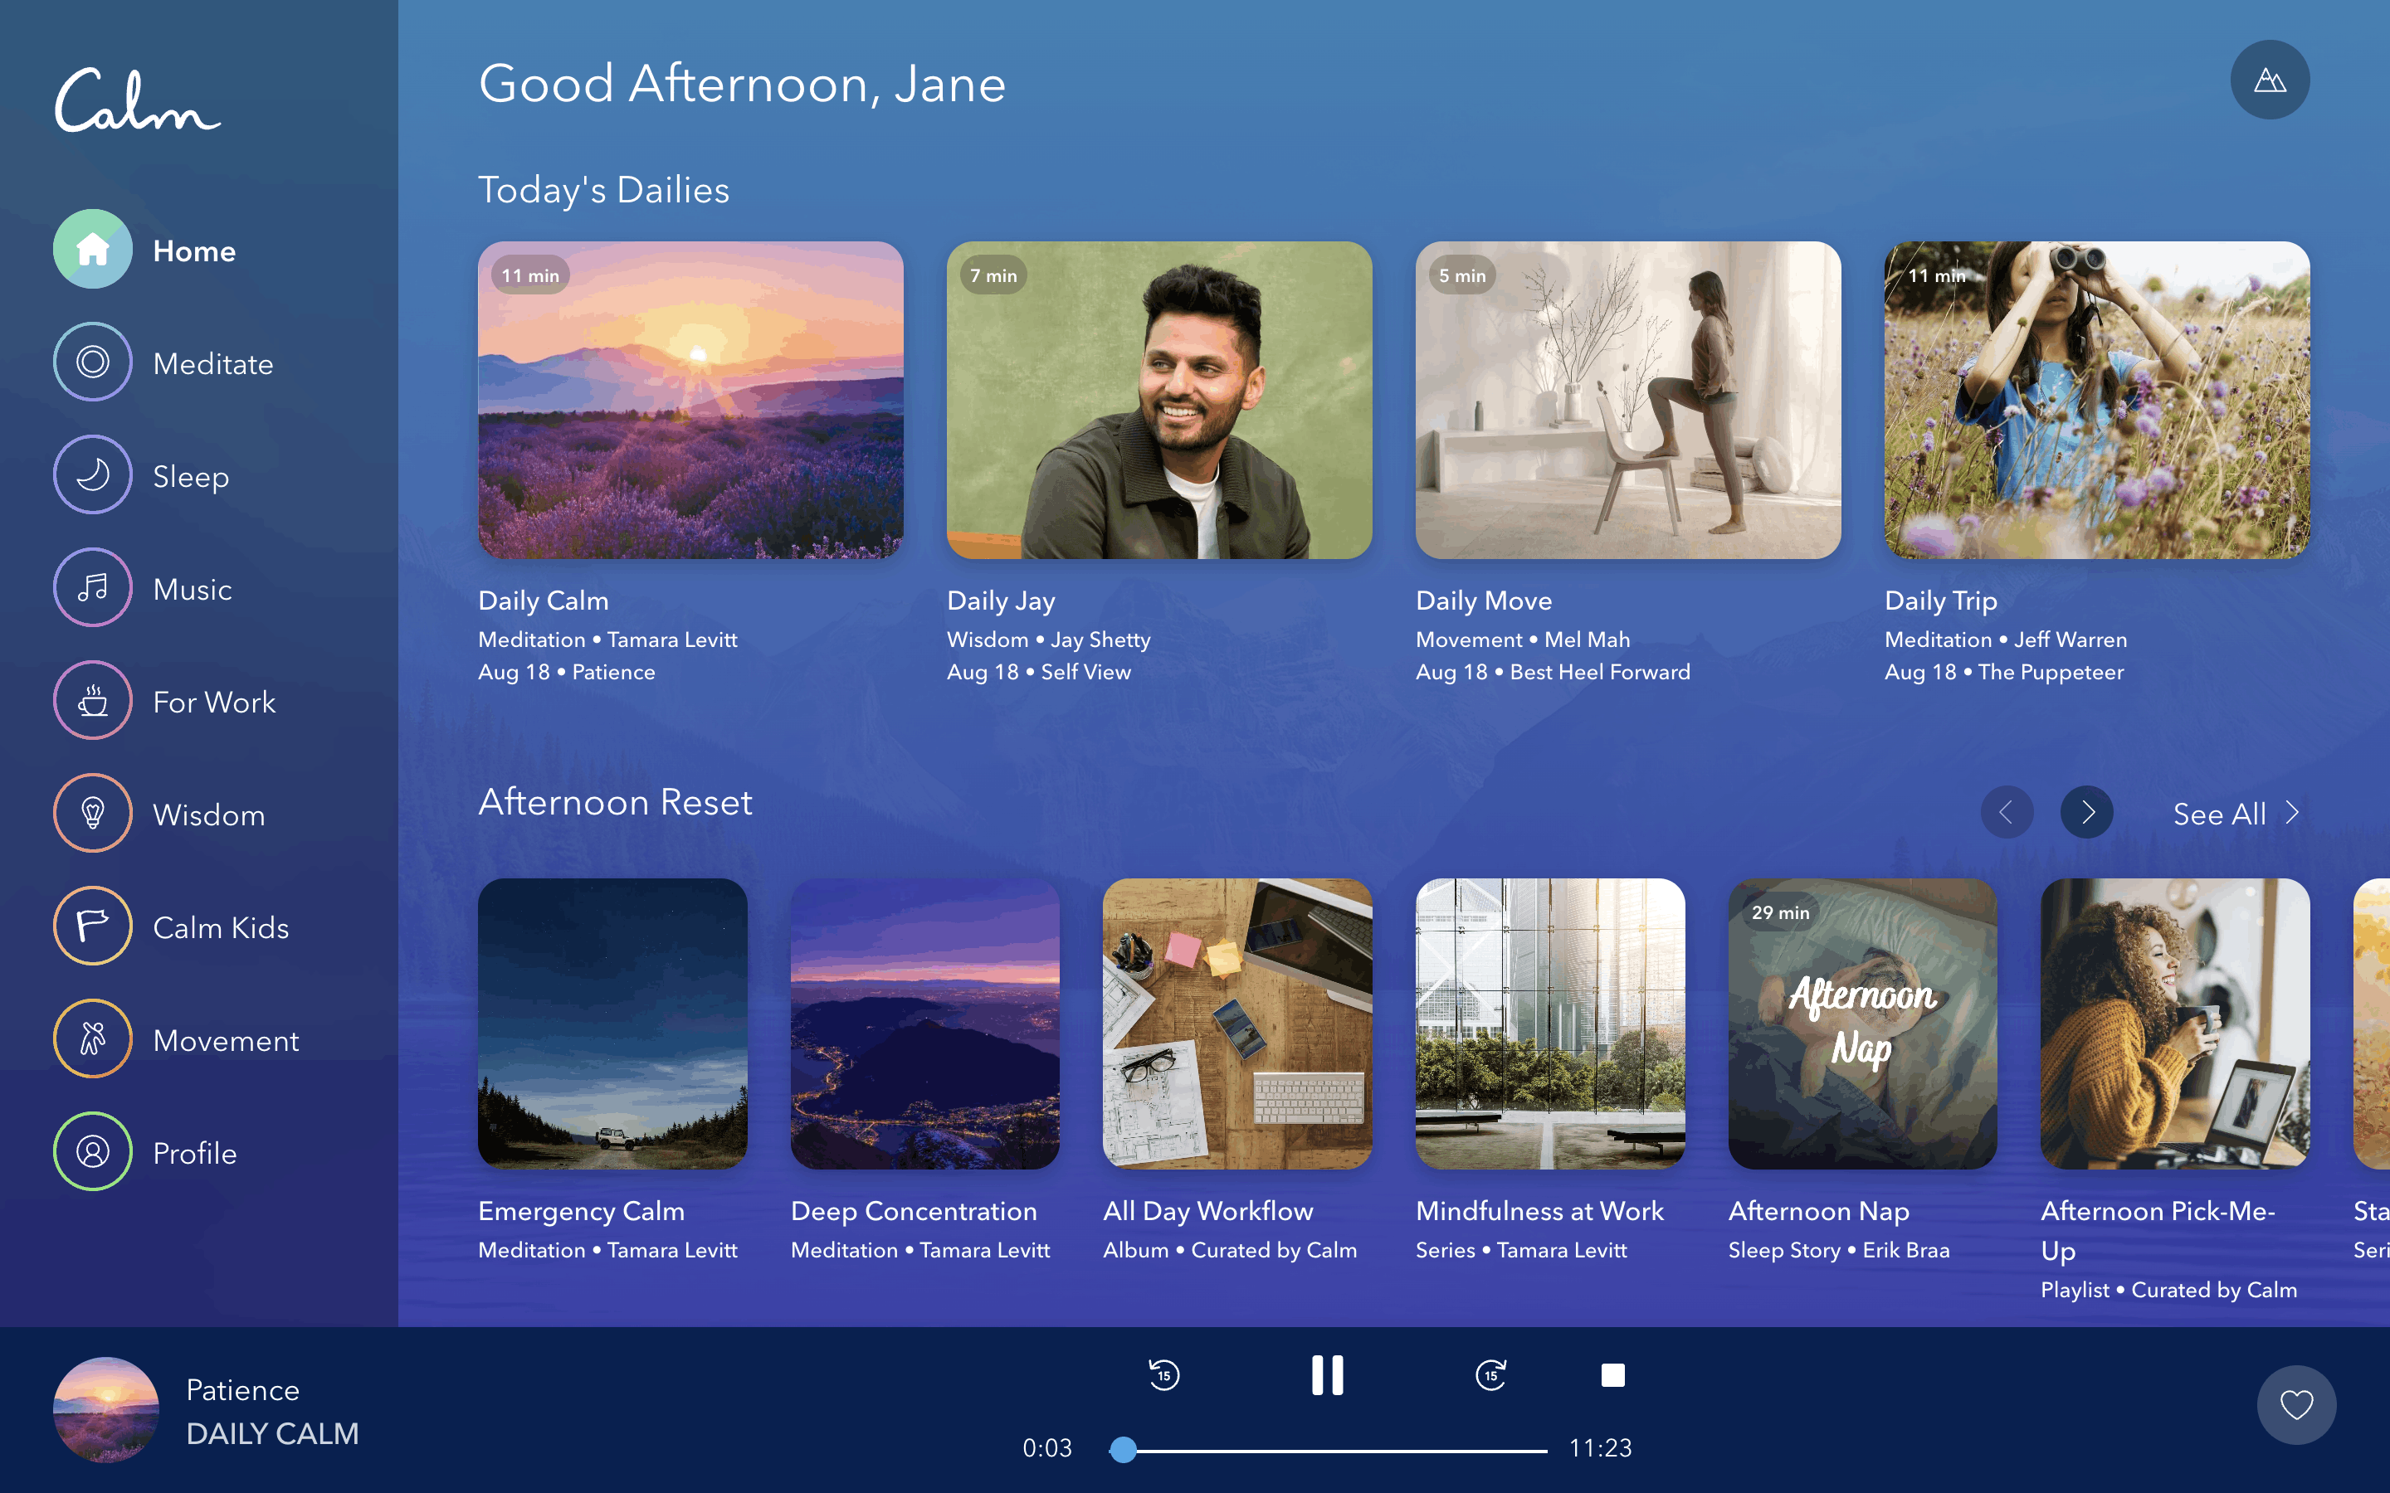Open the Movement figure icon
Image resolution: width=2390 pixels, height=1493 pixels.
[93, 1038]
